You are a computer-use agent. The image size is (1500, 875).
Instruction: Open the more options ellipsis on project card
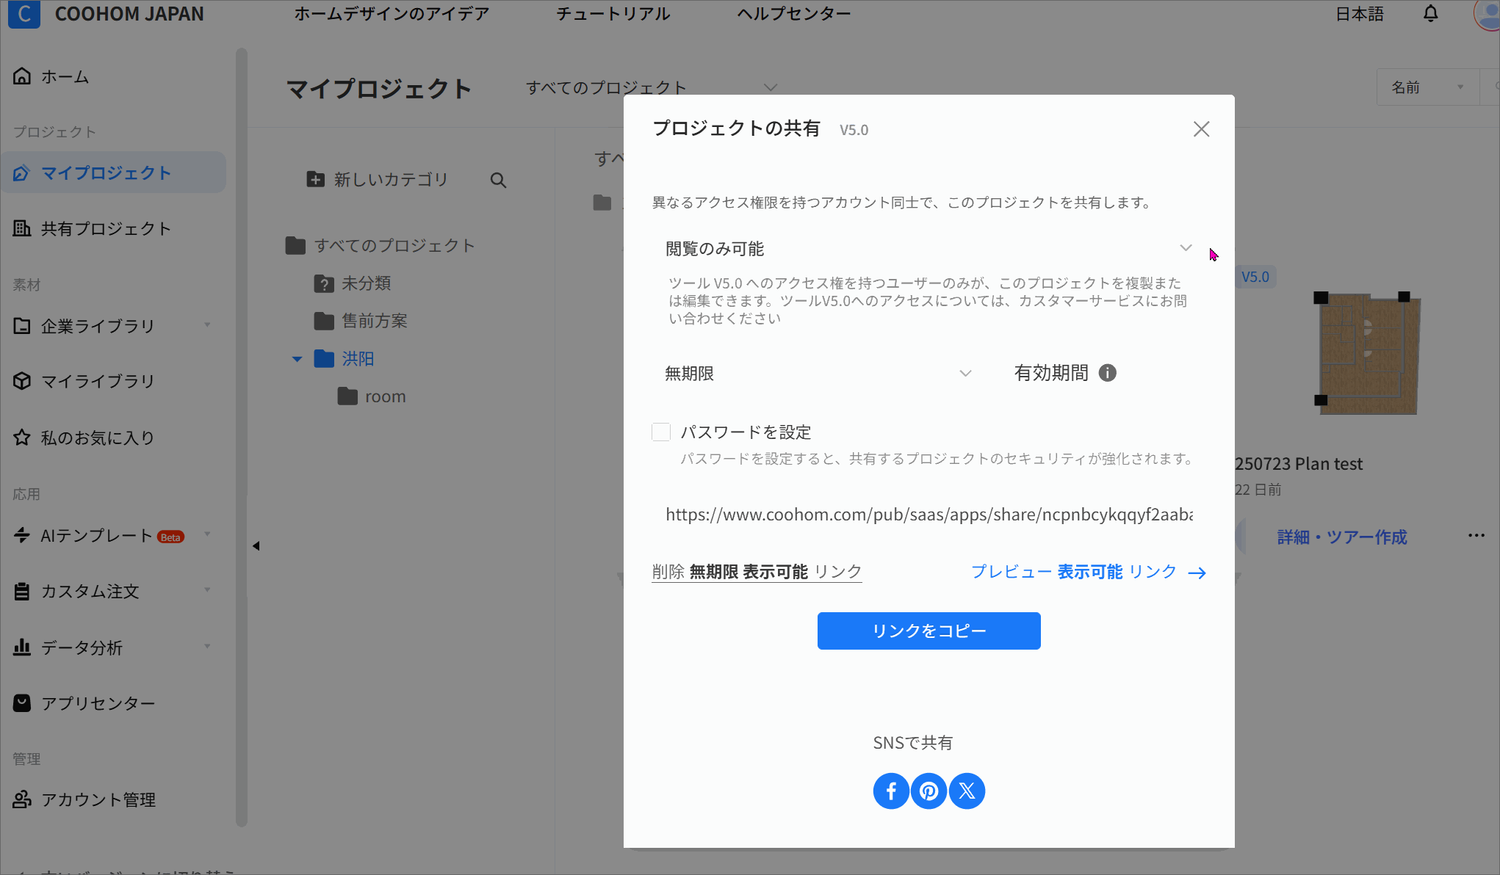pos(1476,536)
